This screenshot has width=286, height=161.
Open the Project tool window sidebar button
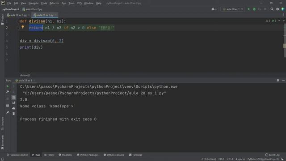[x=2, y=20]
